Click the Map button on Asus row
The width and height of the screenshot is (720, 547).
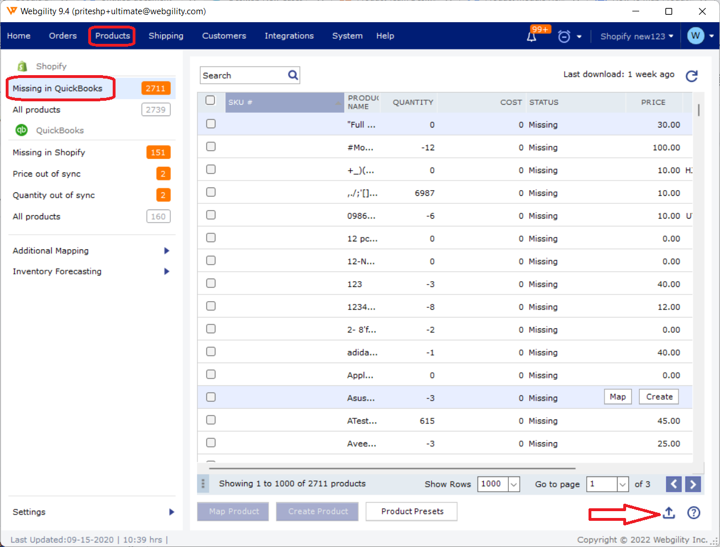[x=618, y=397]
